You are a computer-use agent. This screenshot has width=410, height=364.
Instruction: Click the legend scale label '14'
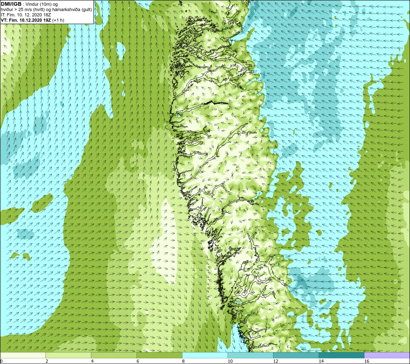coord(321,362)
